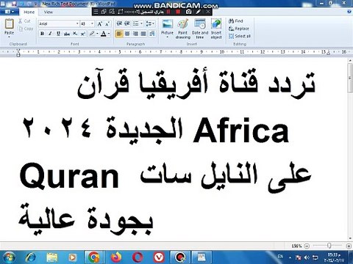Pause the Bandicam recording
353x264 pixels.
point(168,12)
